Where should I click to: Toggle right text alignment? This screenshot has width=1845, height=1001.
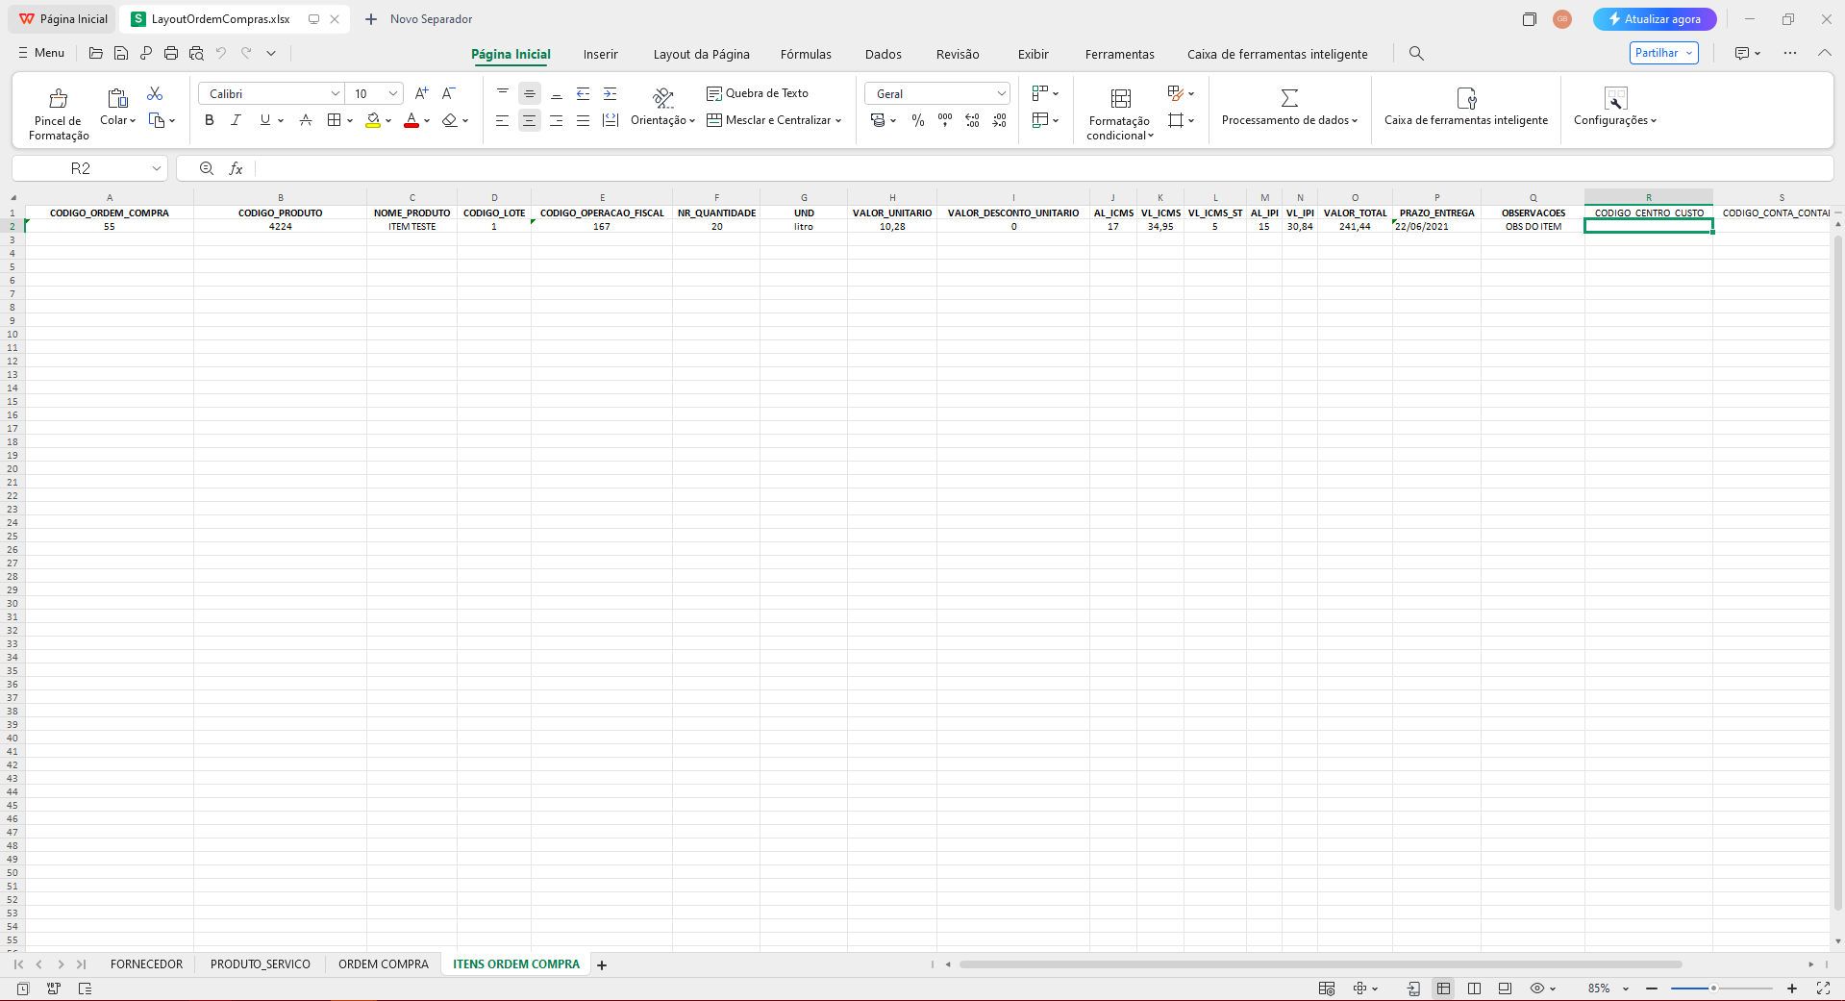point(556,120)
